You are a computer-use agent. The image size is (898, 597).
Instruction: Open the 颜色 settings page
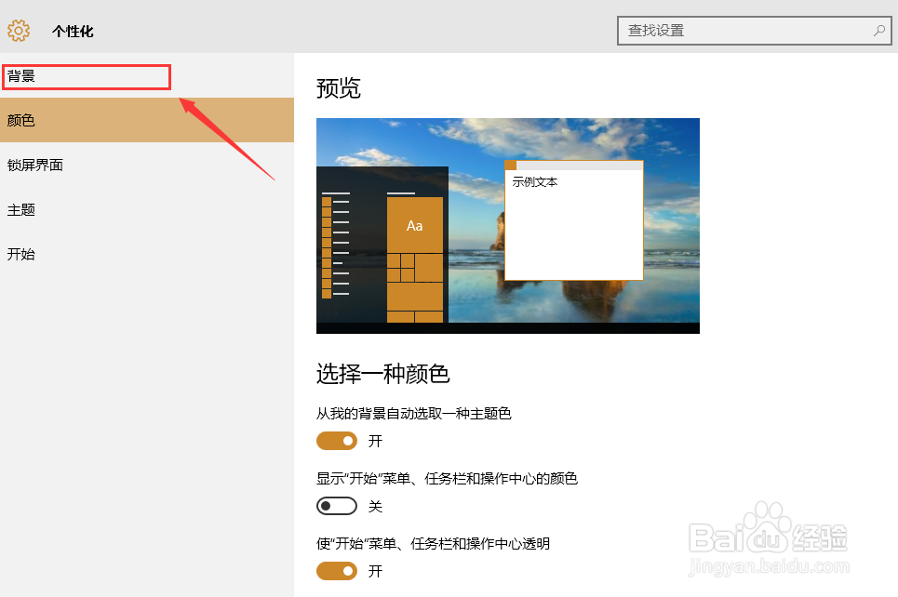pos(22,120)
